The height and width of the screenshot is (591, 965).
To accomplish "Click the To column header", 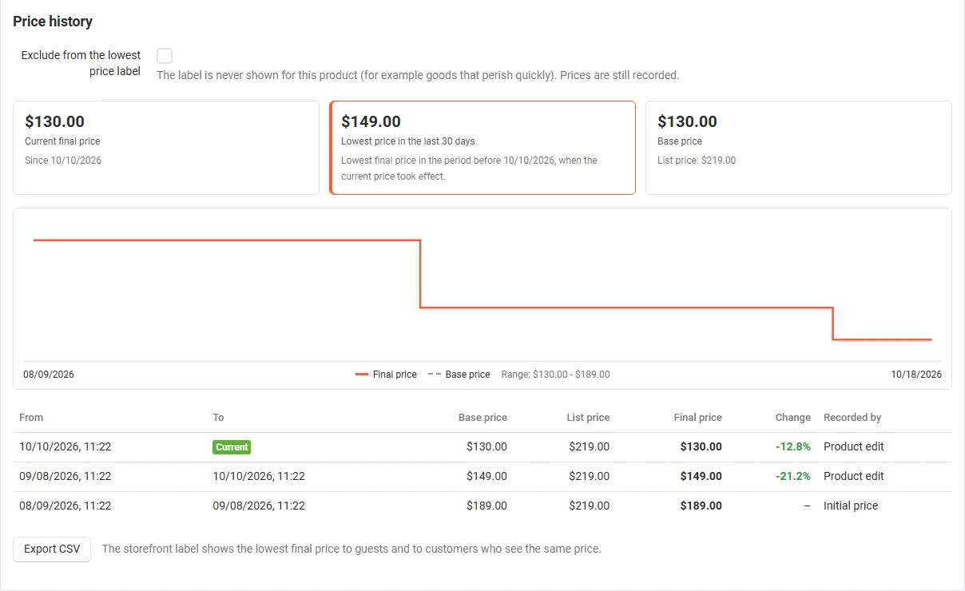I will 218,418.
